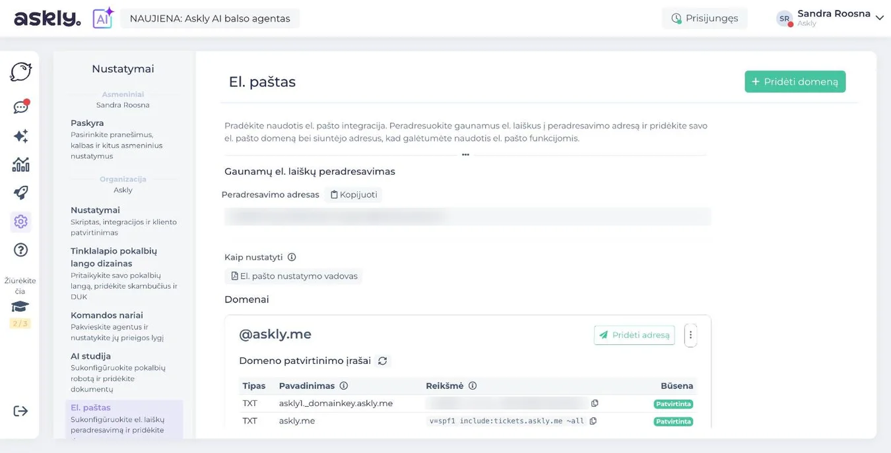This screenshot has height=453, width=891.
Task: Click the Pridėti adresą button
Action: pos(634,335)
